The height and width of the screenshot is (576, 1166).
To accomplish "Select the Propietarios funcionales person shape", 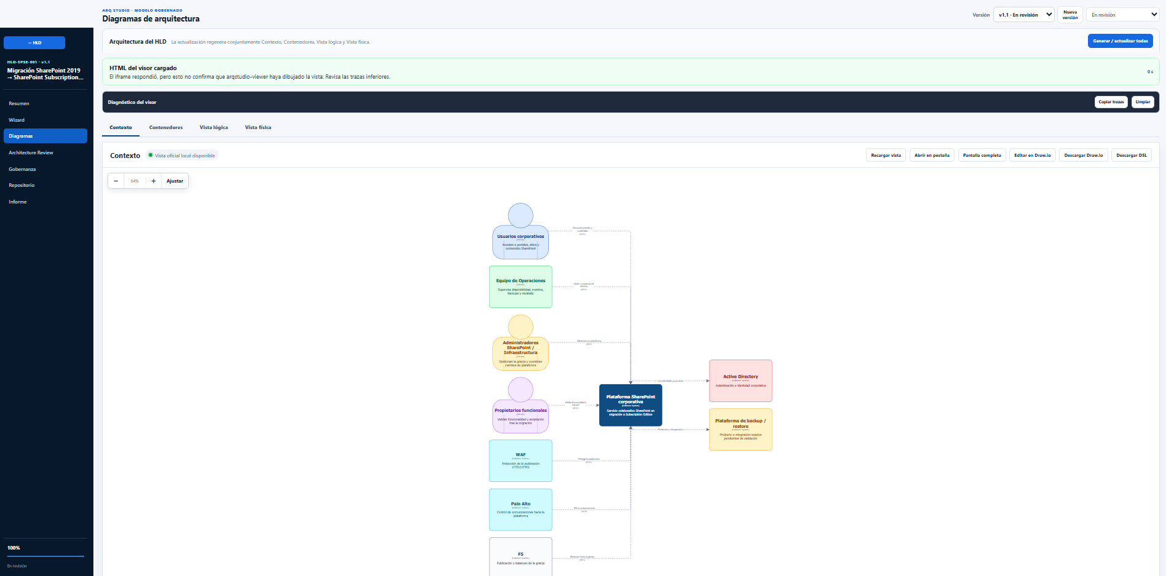I will [x=521, y=406].
